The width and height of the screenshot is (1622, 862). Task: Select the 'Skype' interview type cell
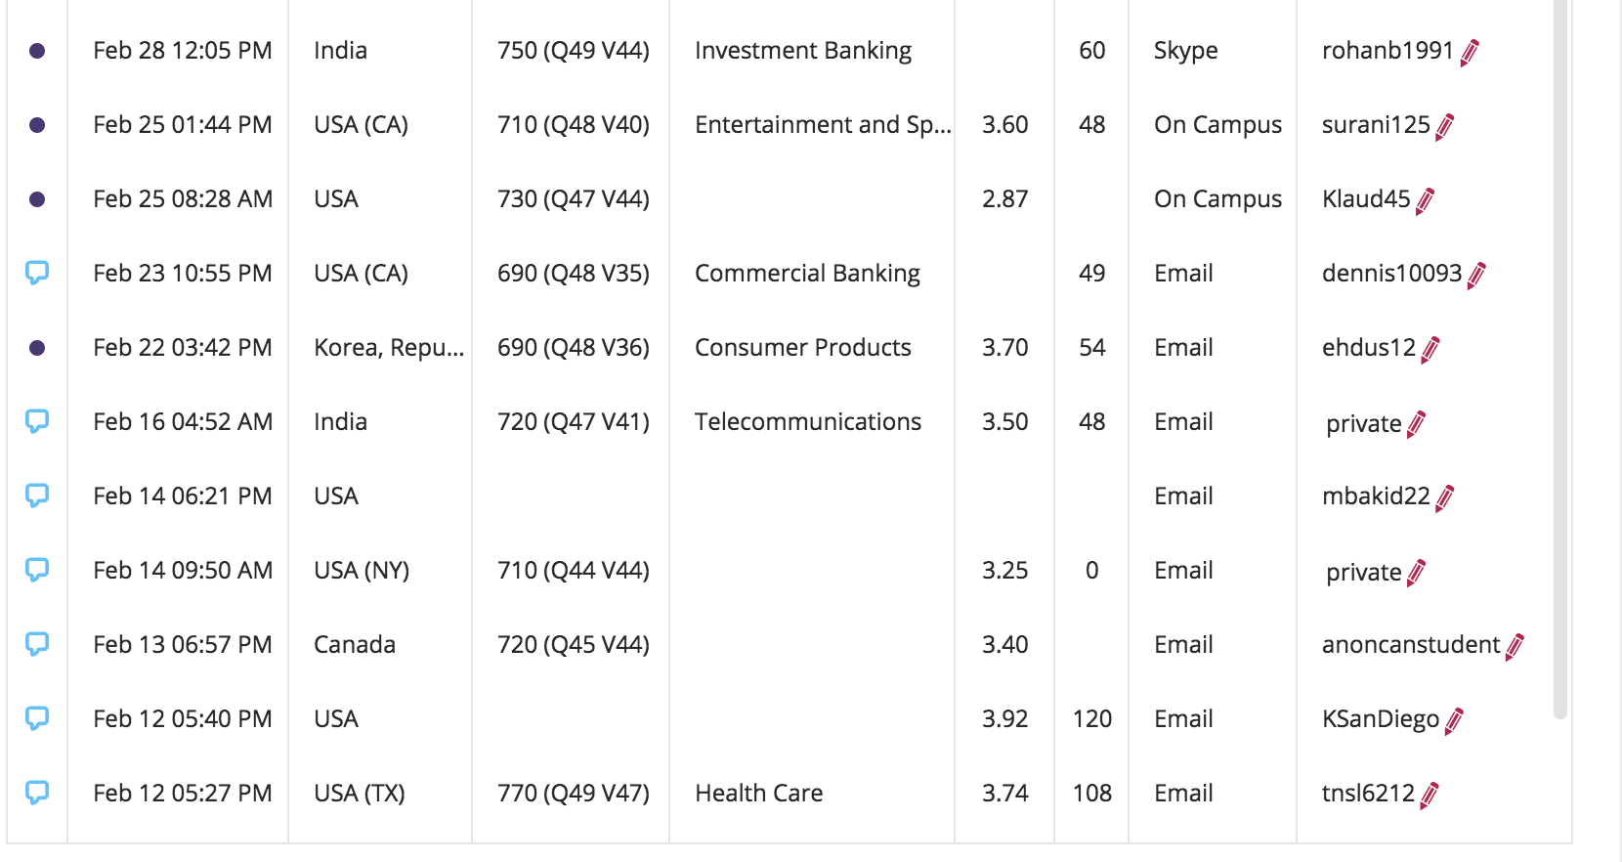point(1185,50)
